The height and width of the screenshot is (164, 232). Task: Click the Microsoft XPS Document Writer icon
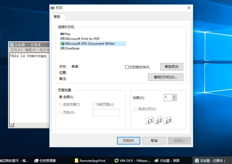(62, 44)
